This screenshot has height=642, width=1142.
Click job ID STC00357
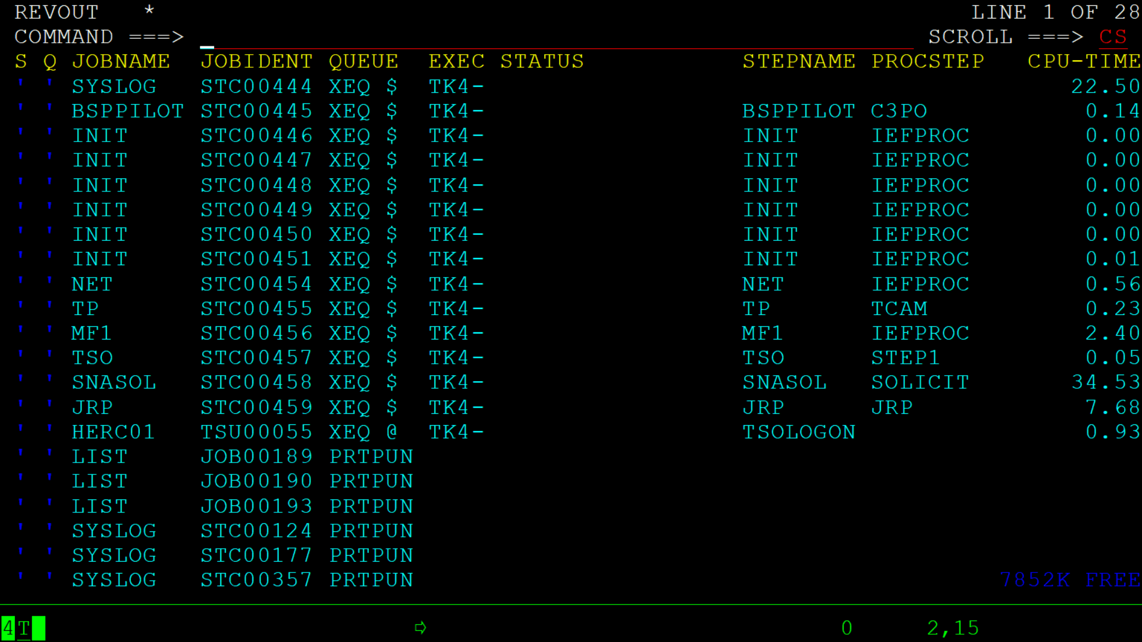pyautogui.click(x=256, y=580)
